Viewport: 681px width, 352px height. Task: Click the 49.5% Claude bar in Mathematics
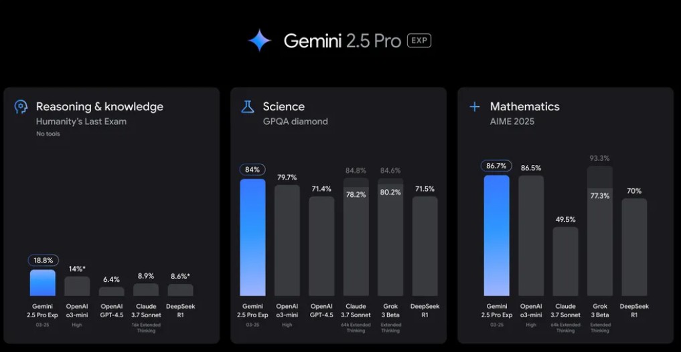(565, 261)
